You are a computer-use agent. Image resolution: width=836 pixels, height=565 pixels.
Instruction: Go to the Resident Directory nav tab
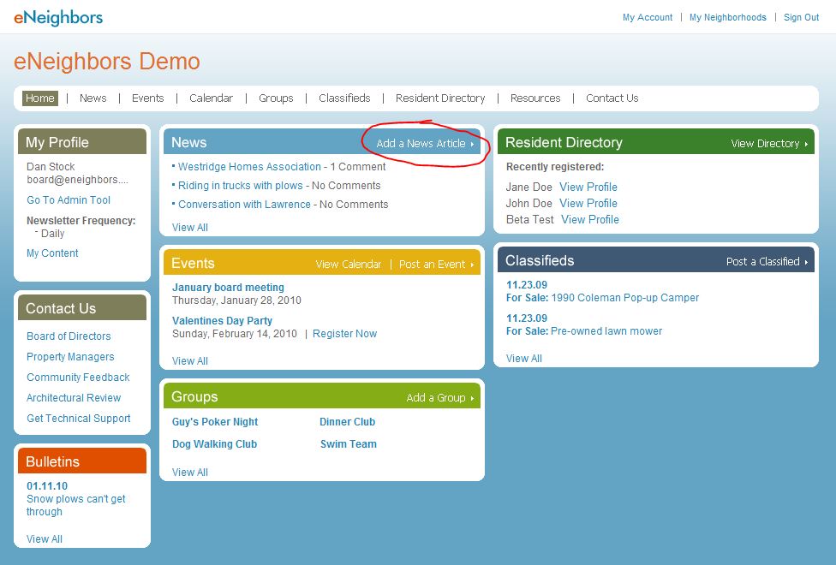tap(440, 98)
